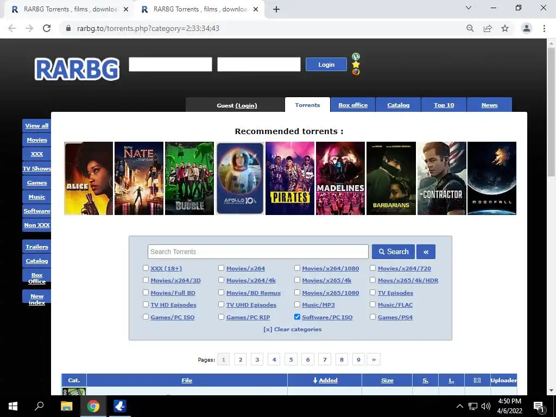Click the Search button
The image size is (556, 417).
393,252
